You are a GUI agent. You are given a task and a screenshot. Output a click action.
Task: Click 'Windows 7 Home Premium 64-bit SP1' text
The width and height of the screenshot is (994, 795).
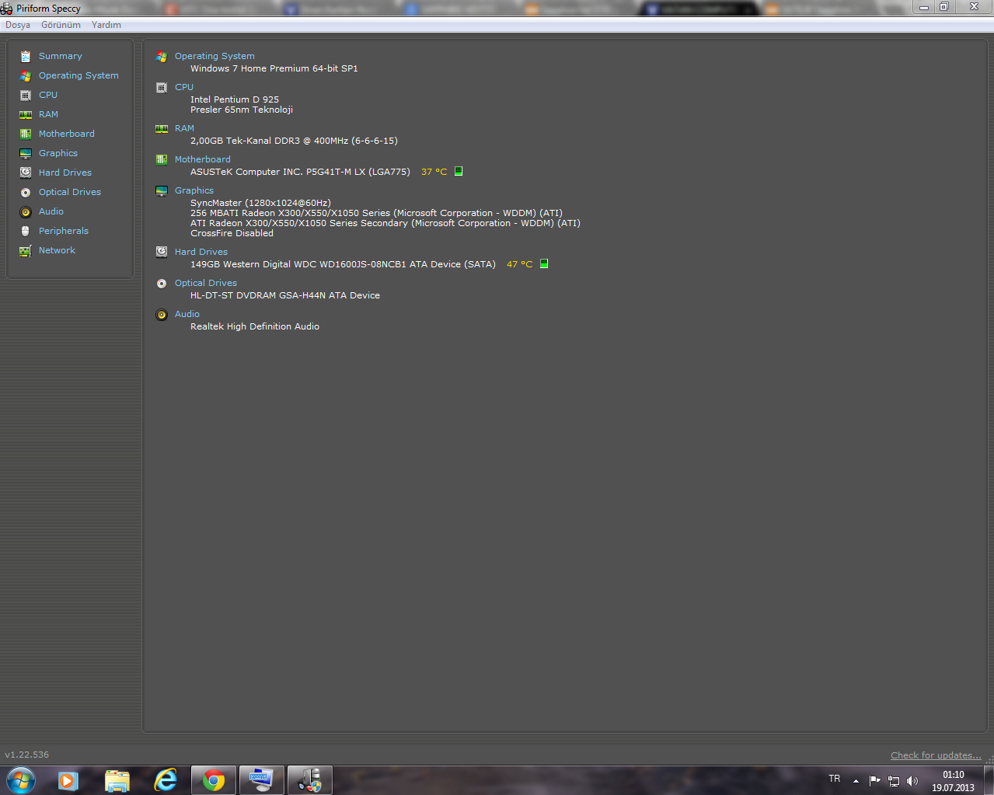tap(274, 68)
